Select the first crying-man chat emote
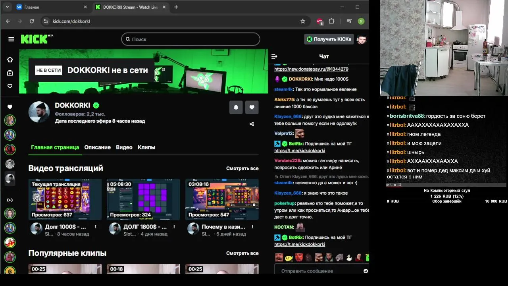Viewport: 508px width, 286px height. (x=279, y=257)
